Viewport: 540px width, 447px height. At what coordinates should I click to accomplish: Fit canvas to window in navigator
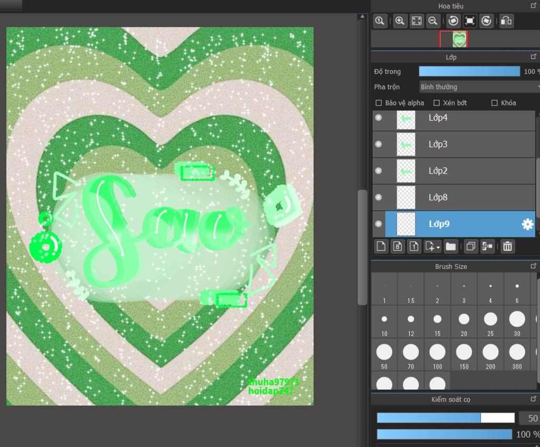coord(417,21)
